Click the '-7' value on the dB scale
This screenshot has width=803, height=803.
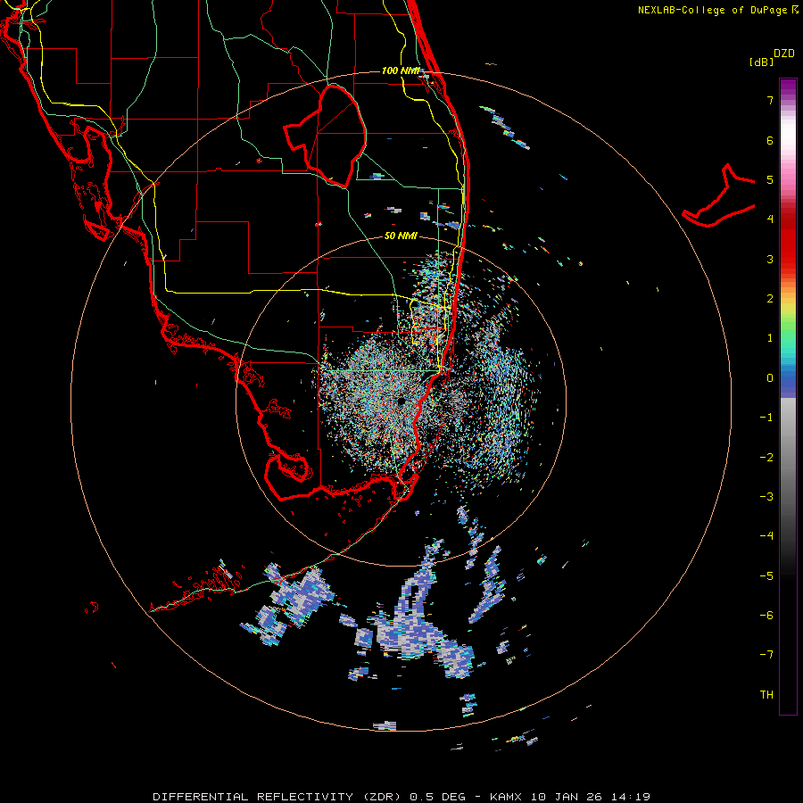(766, 655)
